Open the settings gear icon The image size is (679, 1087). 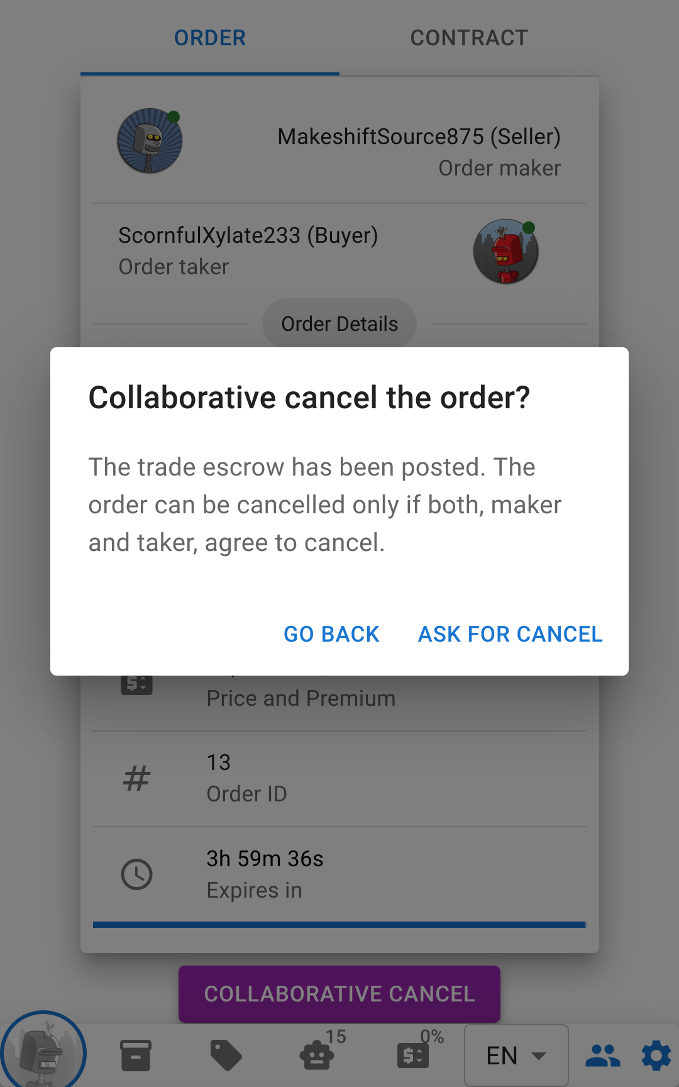[656, 1056]
